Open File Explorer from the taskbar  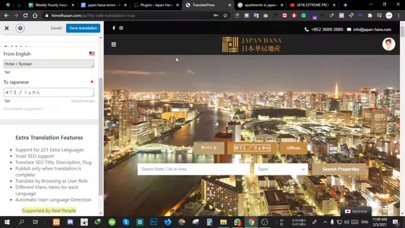click(x=223, y=222)
